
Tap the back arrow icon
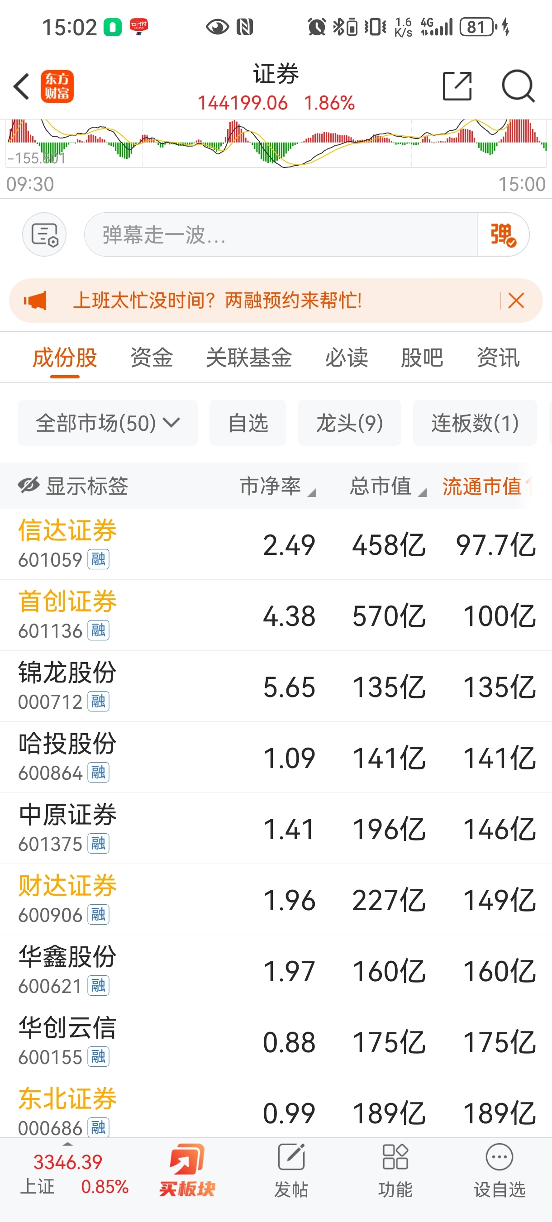[x=21, y=86]
